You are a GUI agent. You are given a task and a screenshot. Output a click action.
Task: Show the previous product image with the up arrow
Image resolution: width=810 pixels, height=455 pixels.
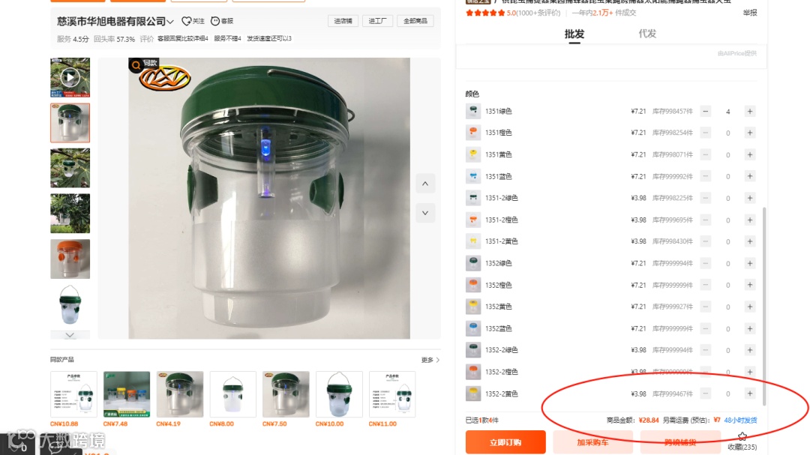(x=425, y=184)
